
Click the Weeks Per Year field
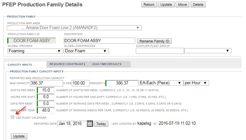tap(46, 110)
